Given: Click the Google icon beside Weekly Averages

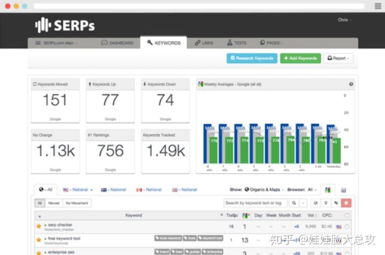Looking at the screenshot, I should 201,84.
